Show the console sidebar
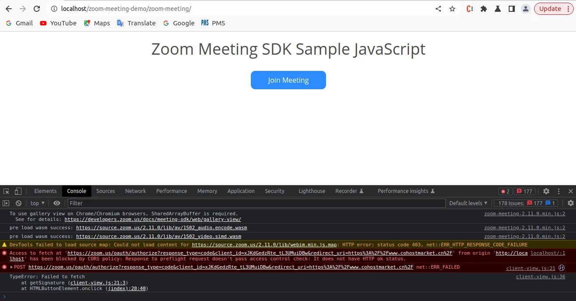The image size is (576, 301). tap(6, 203)
